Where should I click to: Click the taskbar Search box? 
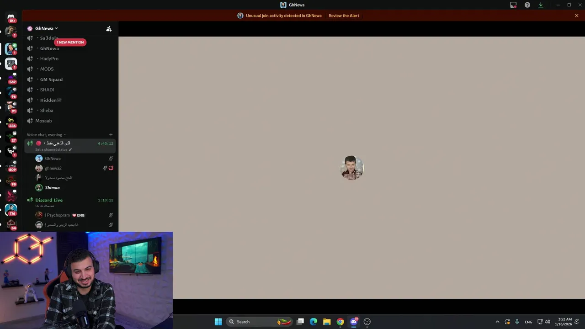coord(259,322)
